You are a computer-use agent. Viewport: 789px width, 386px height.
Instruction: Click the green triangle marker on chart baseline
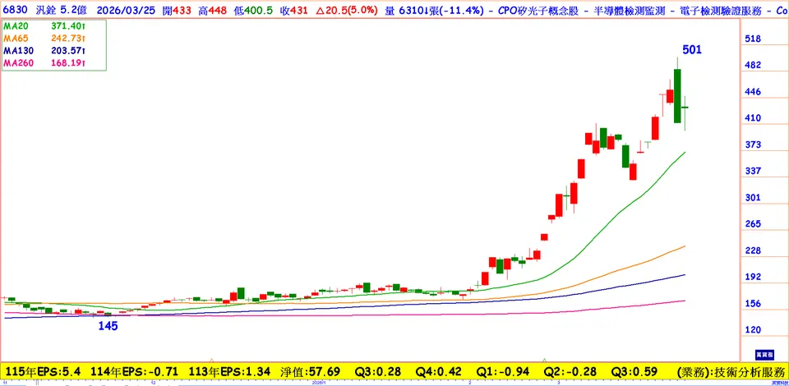tap(544, 360)
